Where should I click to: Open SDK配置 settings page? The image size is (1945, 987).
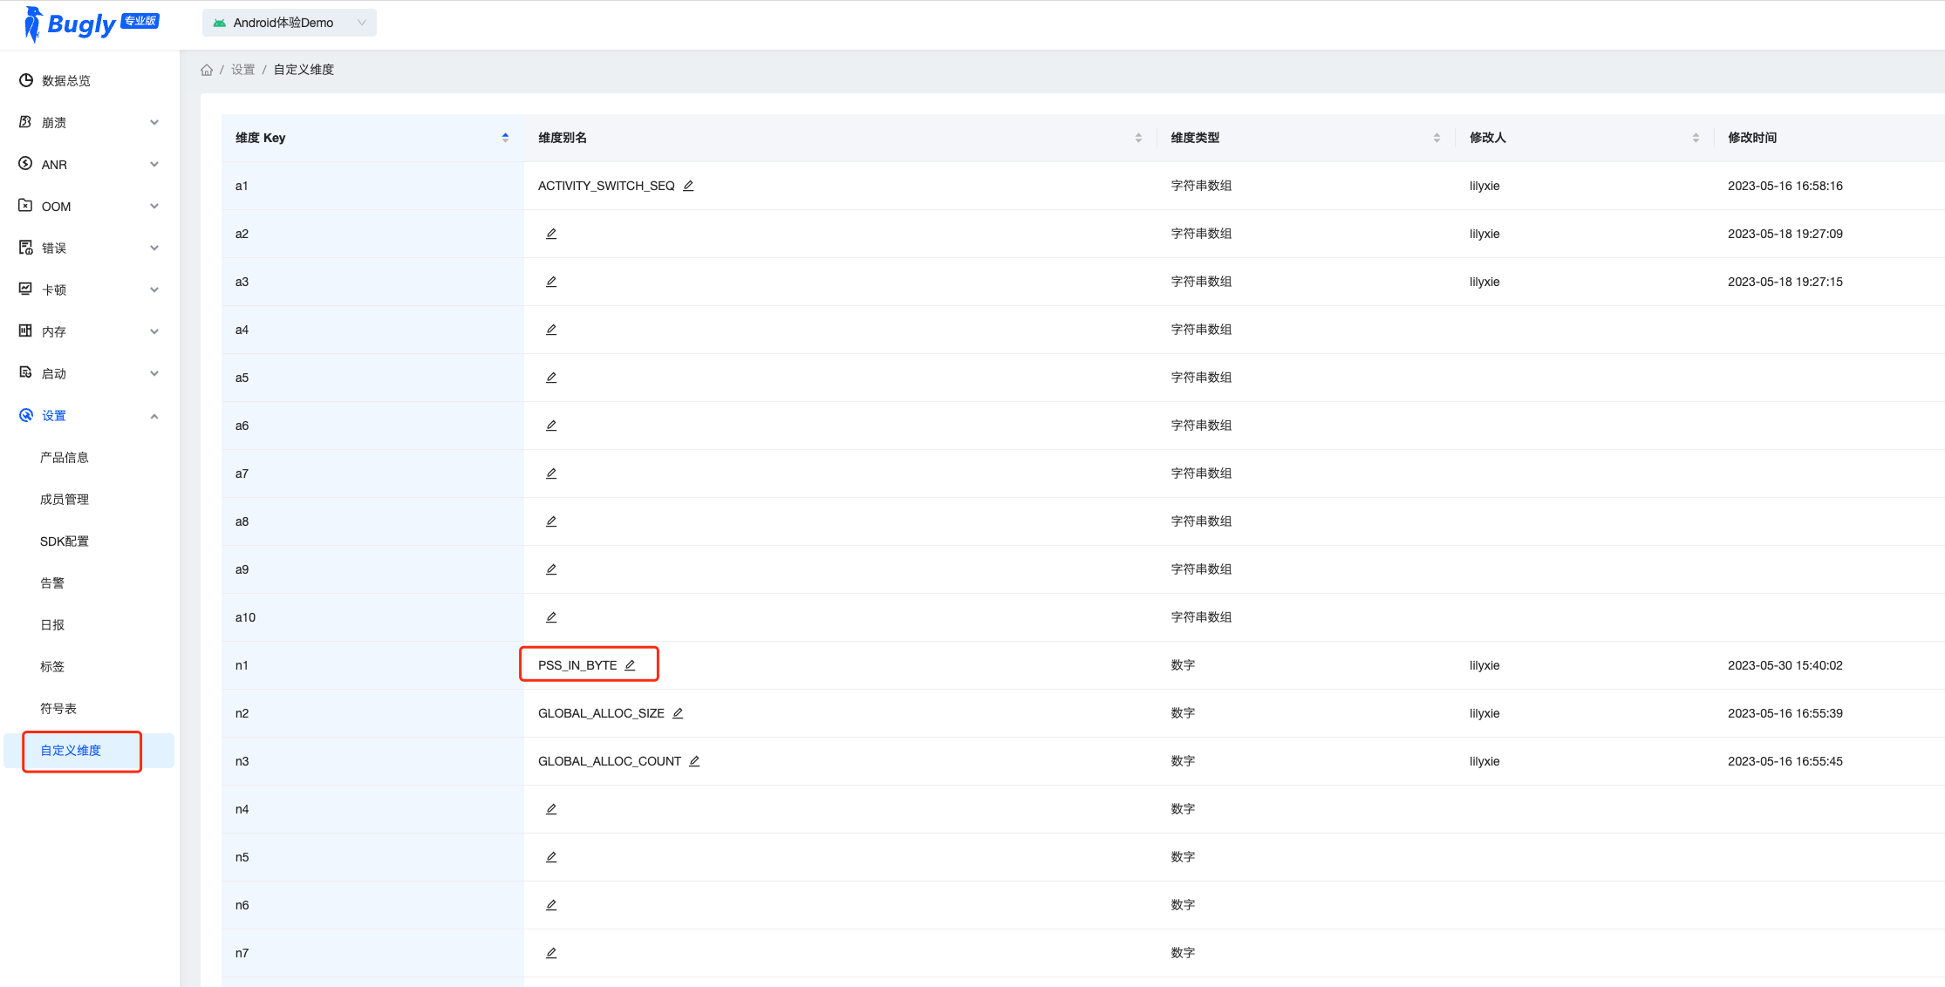point(65,541)
